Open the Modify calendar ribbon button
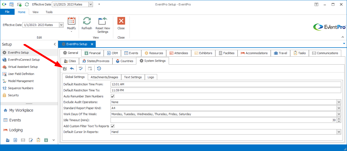Viewport: 347px width, 151px height. (x=71, y=25)
